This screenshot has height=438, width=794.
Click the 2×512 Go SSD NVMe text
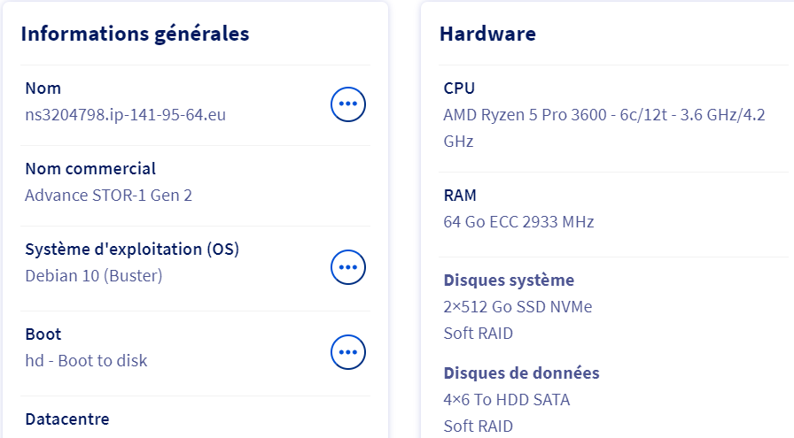pos(518,307)
